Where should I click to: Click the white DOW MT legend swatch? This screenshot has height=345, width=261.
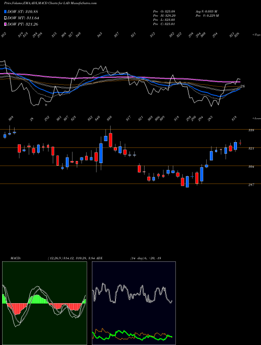[x=5, y=18]
